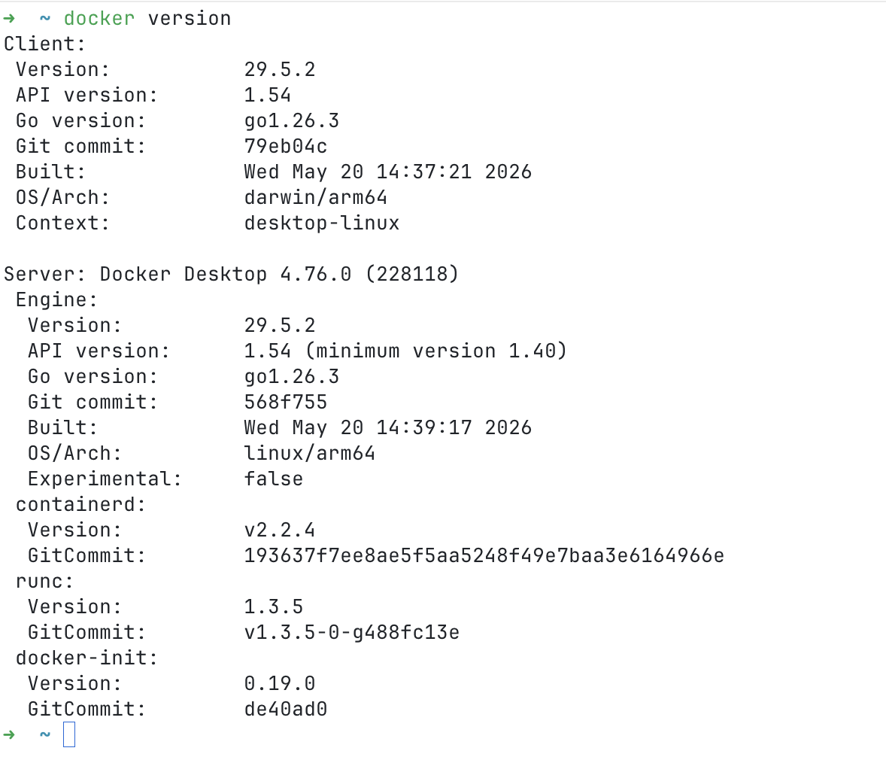Viewport: 886px width, 760px height.
Task: Click the 'darwin/arm64' OS/Arch value
Action: coord(315,197)
